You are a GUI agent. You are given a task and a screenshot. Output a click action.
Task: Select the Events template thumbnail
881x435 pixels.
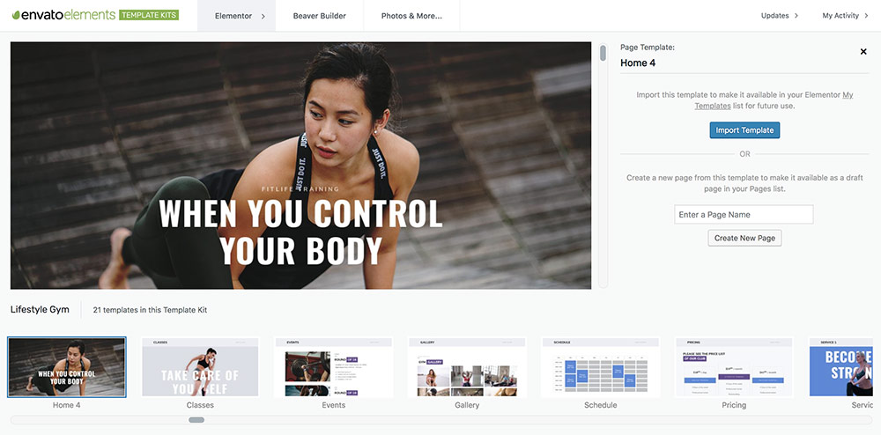pyautogui.click(x=334, y=367)
